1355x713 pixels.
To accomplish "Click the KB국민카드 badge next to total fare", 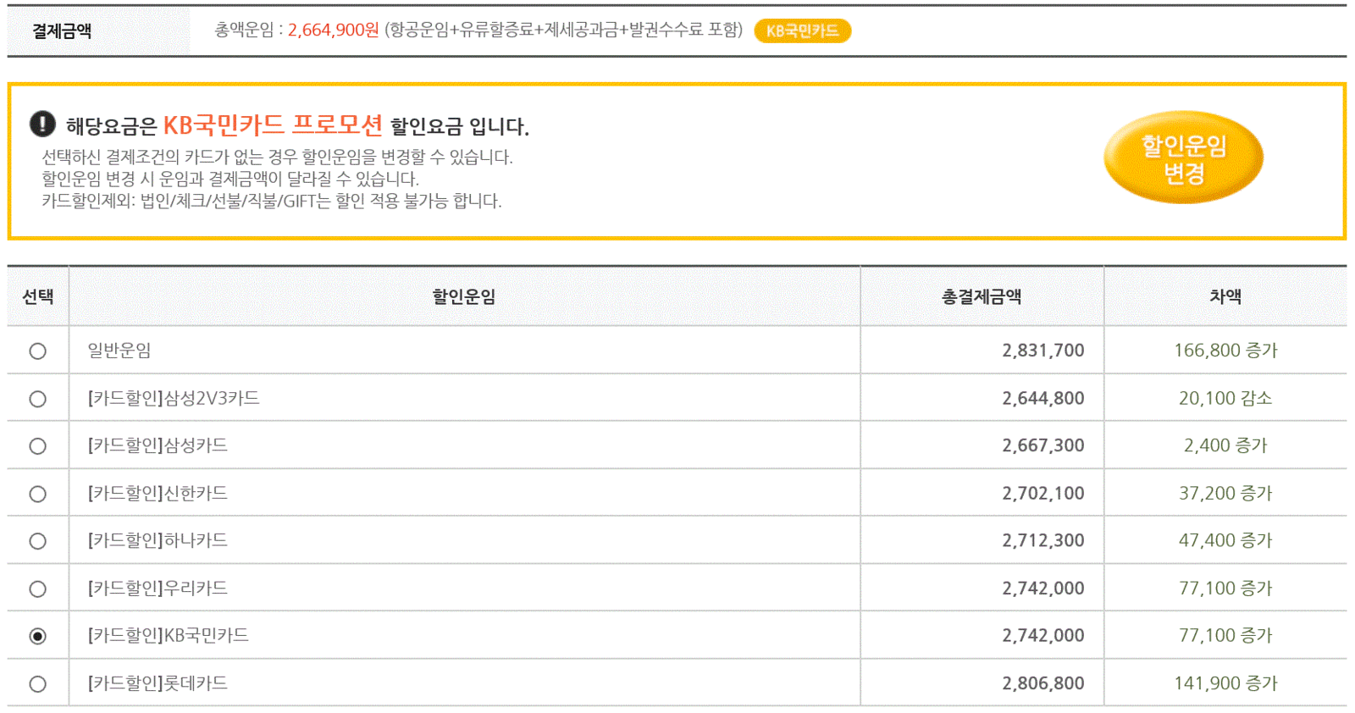I will pos(802,30).
